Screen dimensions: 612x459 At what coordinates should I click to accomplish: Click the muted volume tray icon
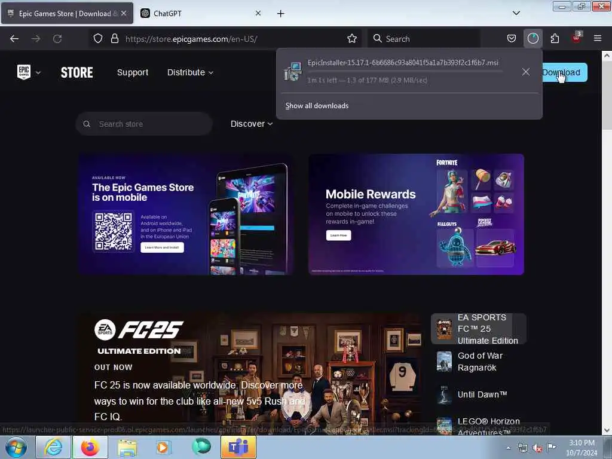537,448
